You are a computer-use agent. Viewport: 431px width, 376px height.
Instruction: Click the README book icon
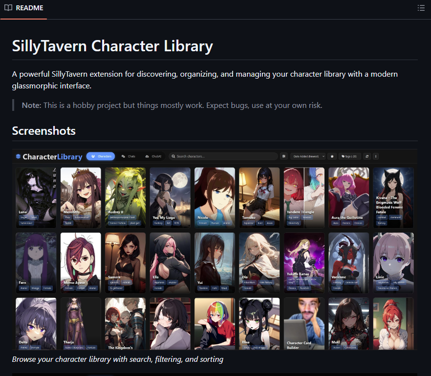click(8, 8)
